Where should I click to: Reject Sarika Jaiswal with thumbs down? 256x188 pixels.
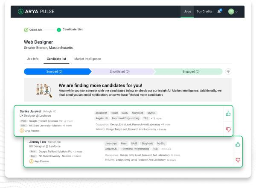click(228, 129)
